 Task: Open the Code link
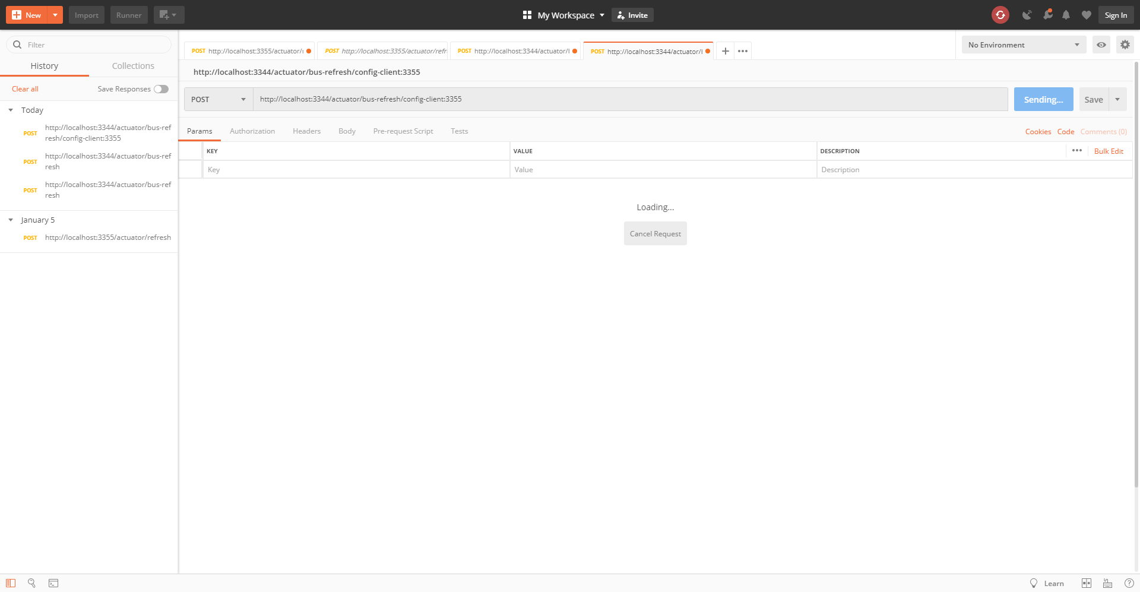(1066, 132)
